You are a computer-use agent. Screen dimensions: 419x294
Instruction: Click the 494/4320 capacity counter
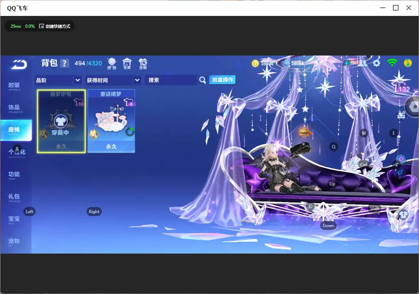(88, 63)
